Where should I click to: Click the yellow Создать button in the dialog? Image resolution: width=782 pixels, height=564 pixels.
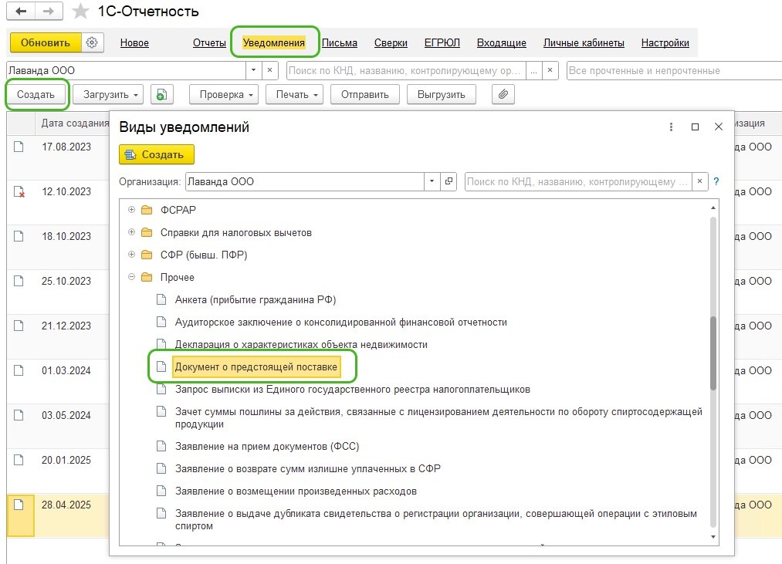point(157,154)
